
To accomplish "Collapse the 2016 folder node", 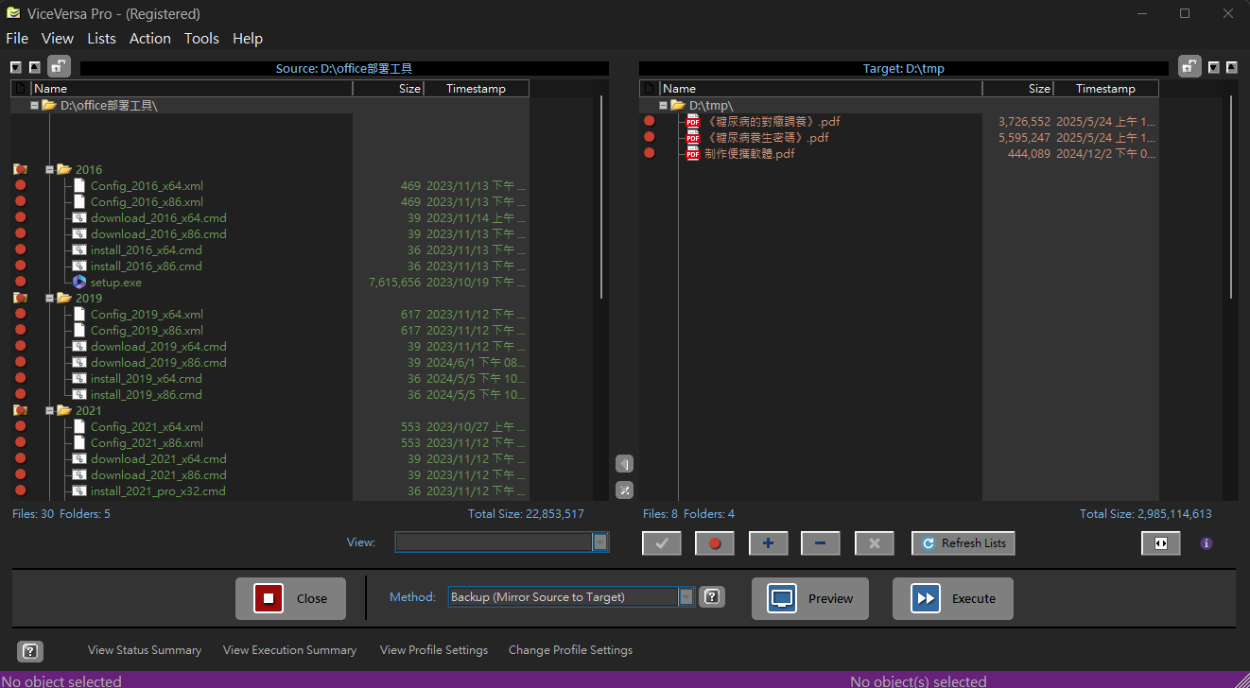I will tap(49, 169).
